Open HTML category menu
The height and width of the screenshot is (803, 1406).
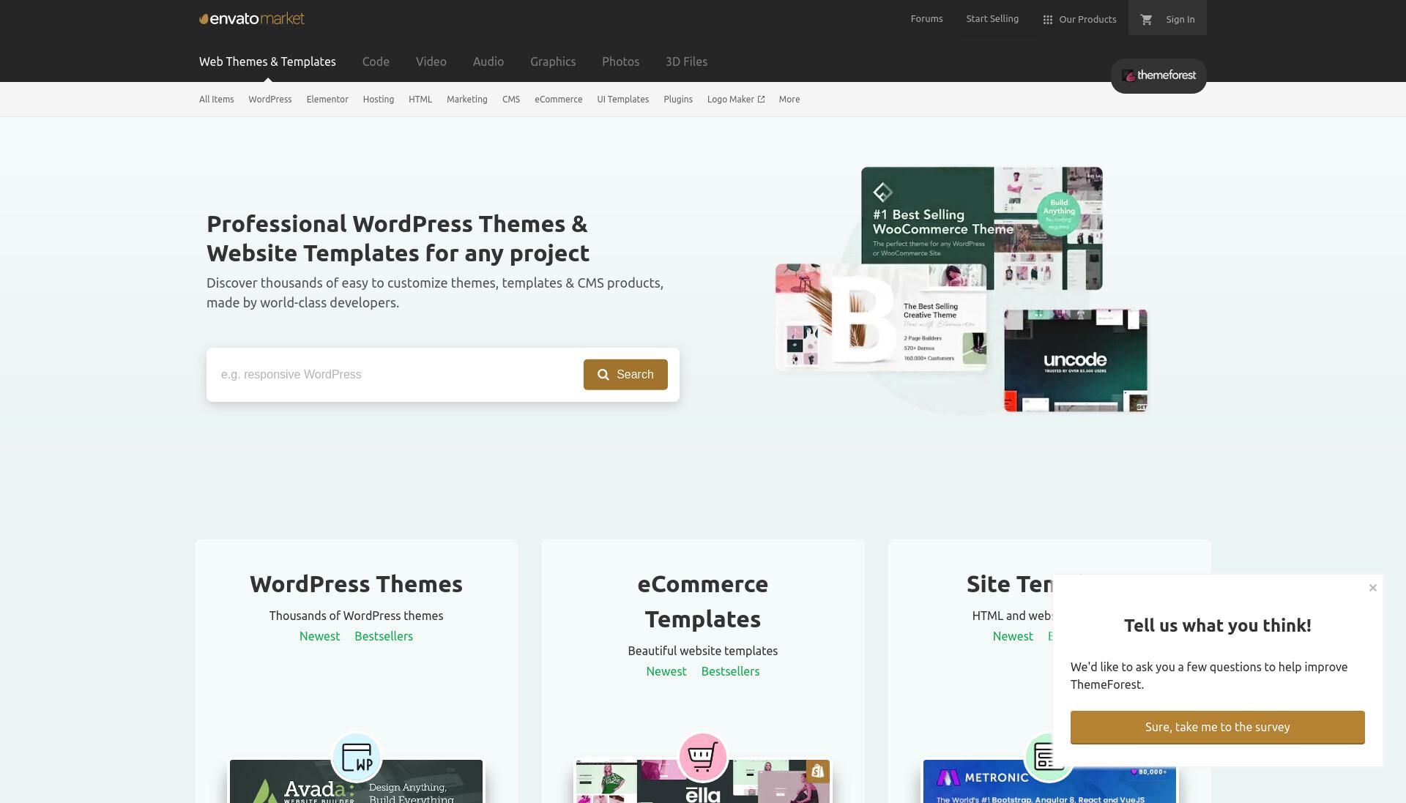point(420,100)
